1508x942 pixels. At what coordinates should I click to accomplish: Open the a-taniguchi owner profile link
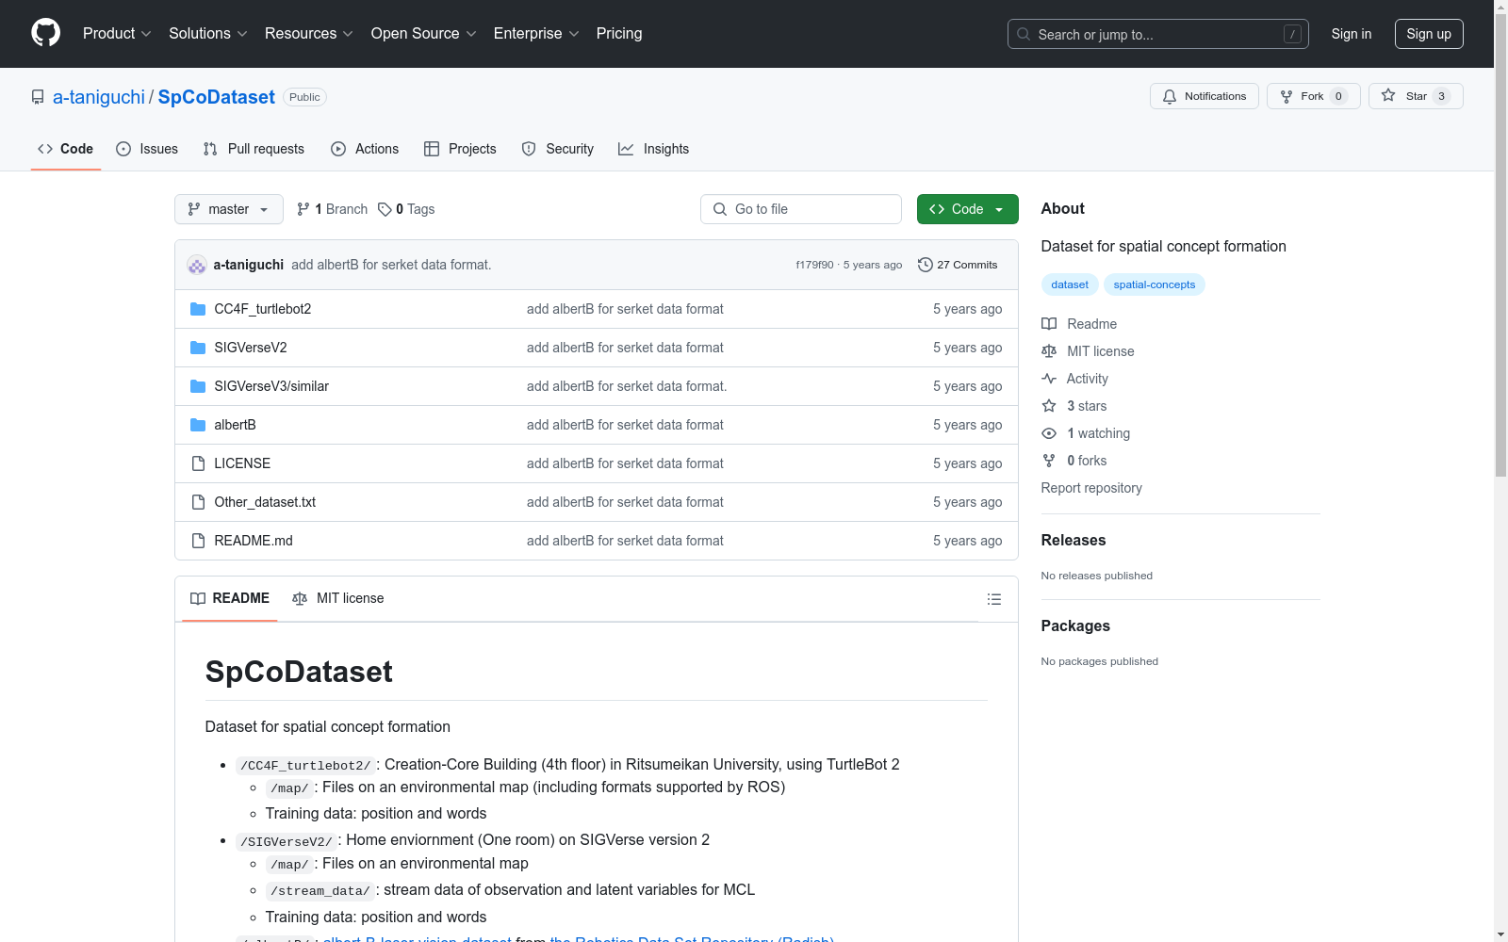pos(99,97)
